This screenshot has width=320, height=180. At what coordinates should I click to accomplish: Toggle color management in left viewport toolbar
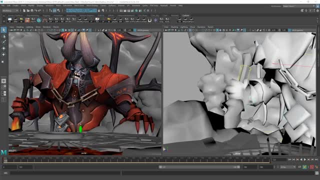pyautogui.click(x=135, y=30)
